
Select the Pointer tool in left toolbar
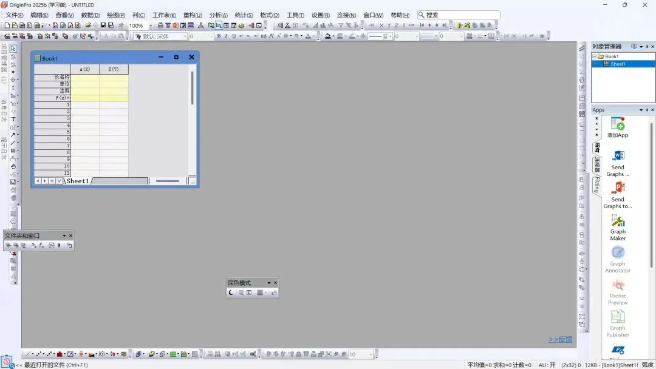[13, 49]
